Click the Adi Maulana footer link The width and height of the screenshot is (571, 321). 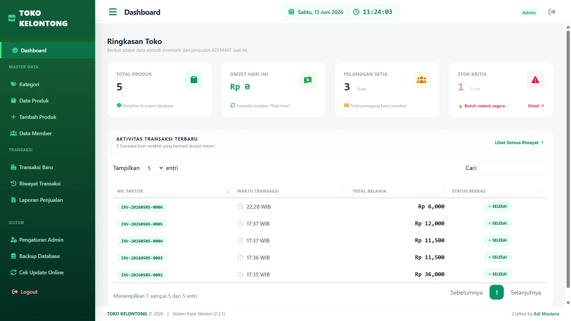click(x=546, y=314)
